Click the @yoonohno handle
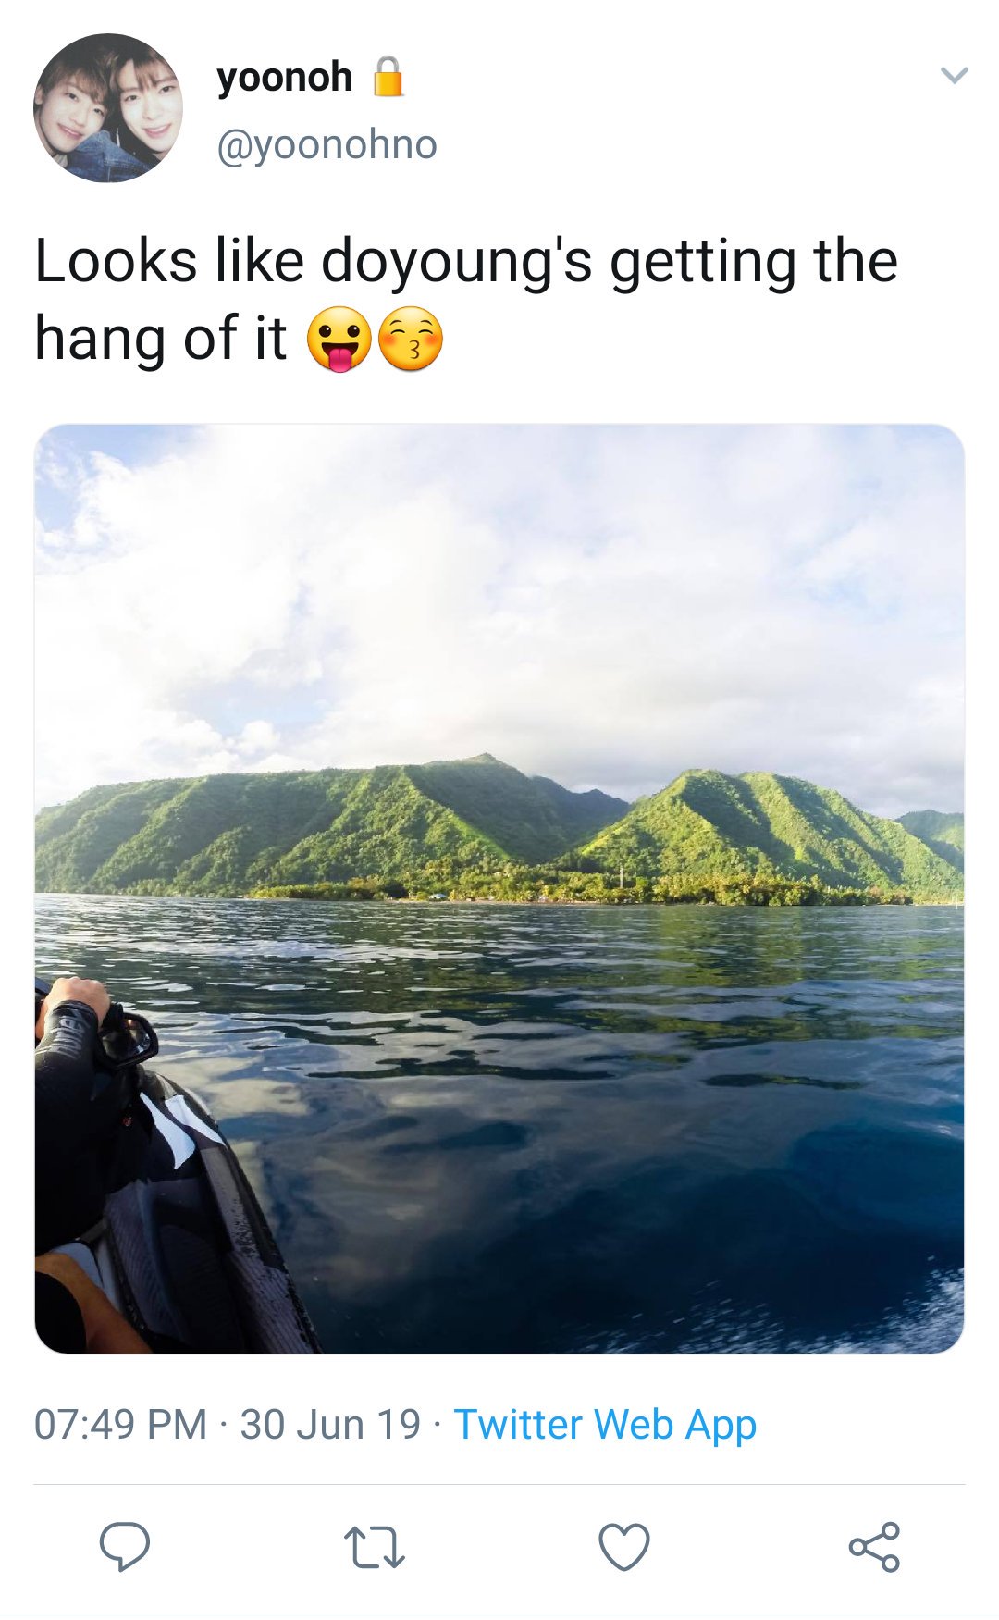Screen dimensions: 999x1620 (327, 144)
